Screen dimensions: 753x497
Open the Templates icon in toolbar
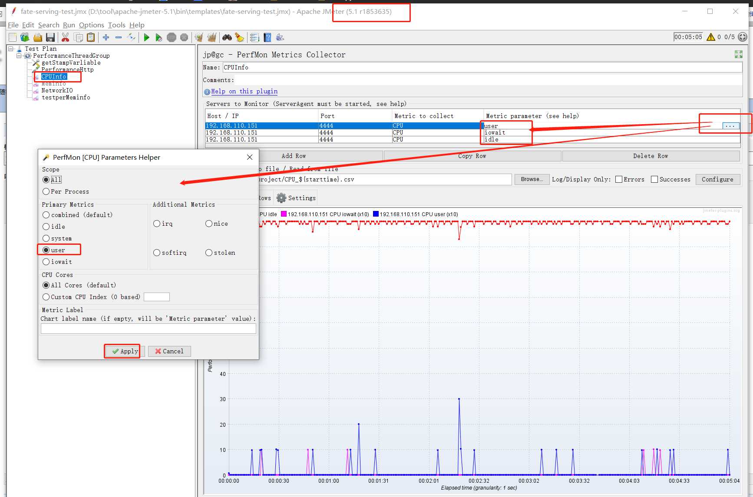pos(25,37)
